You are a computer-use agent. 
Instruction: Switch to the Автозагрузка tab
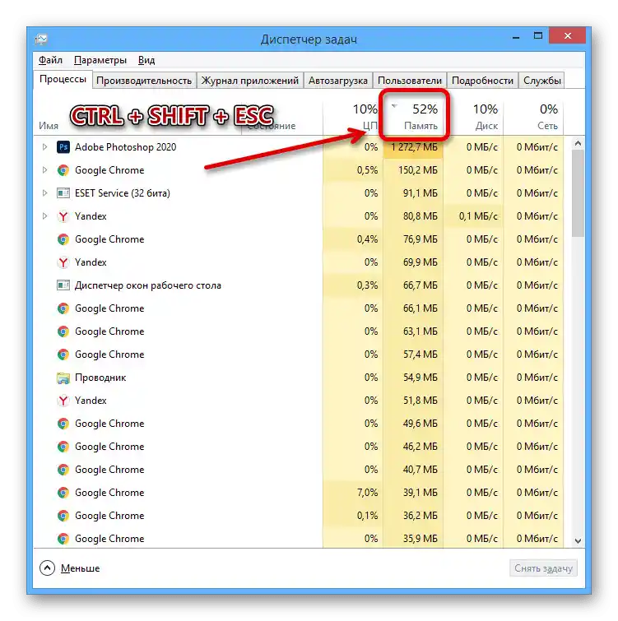coord(338,81)
